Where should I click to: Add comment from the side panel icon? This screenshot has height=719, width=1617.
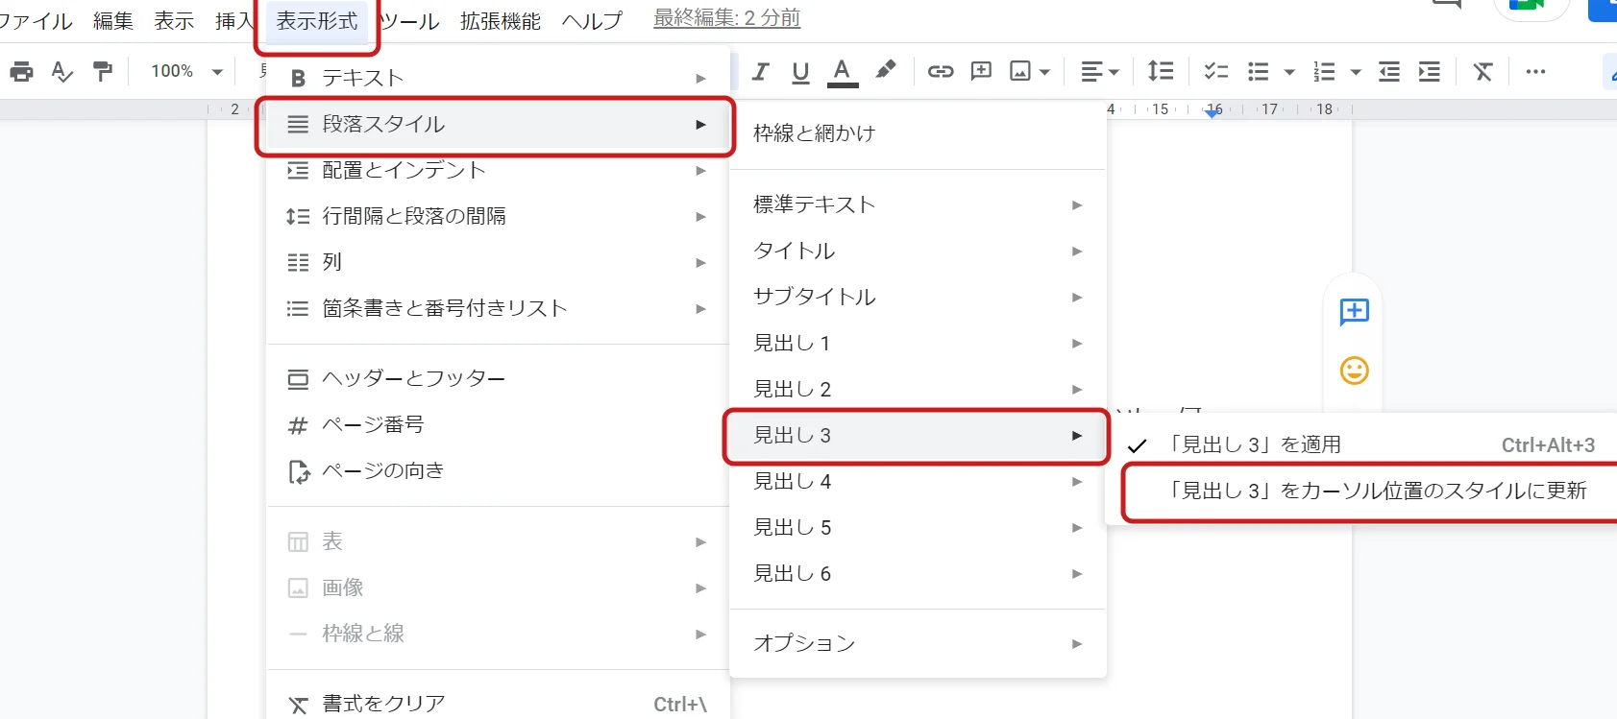(1354, 312)
